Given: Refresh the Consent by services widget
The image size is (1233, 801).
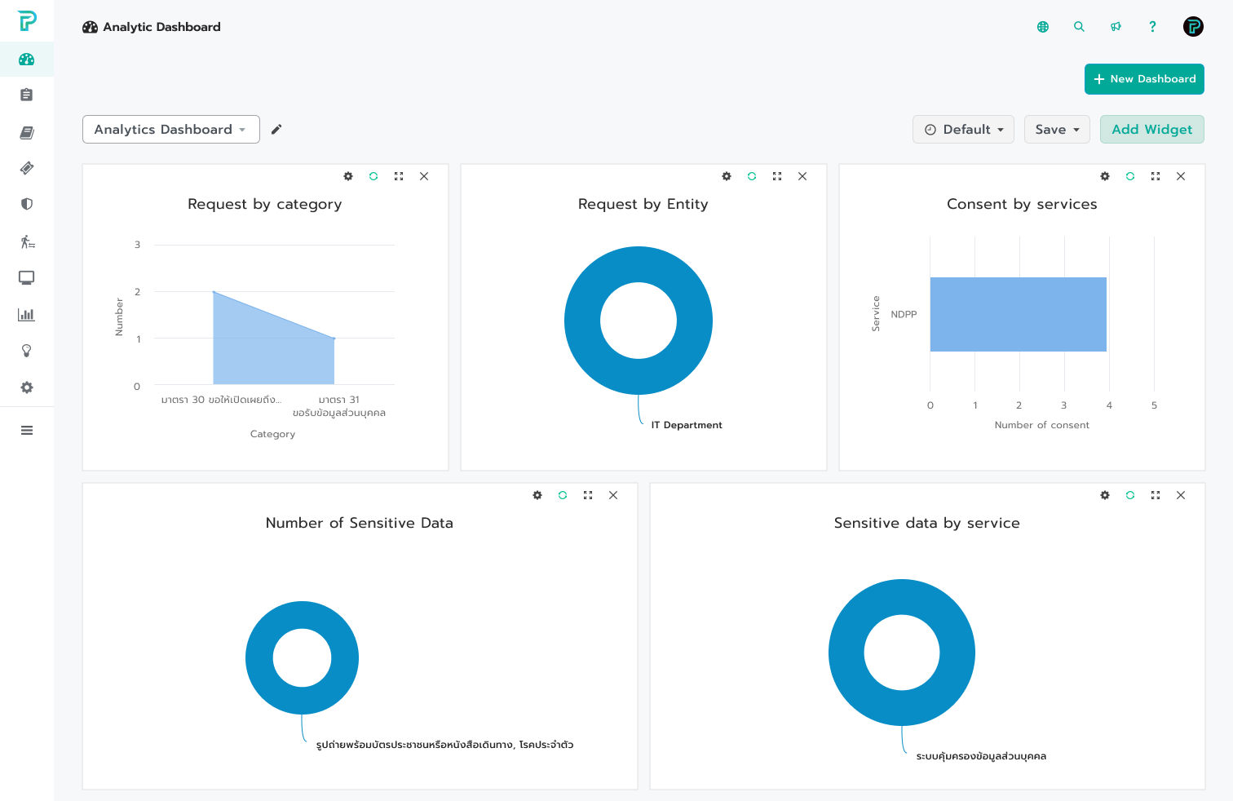Looking at the screenshot, I should (1130, 176).
